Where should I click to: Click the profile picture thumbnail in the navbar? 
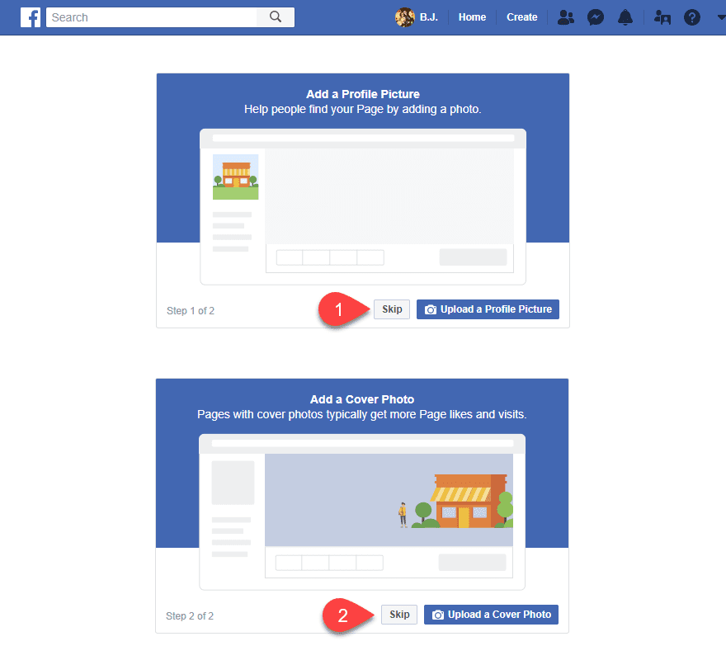pos(404,16)
